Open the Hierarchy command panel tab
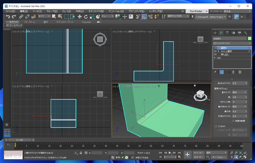 227,33
